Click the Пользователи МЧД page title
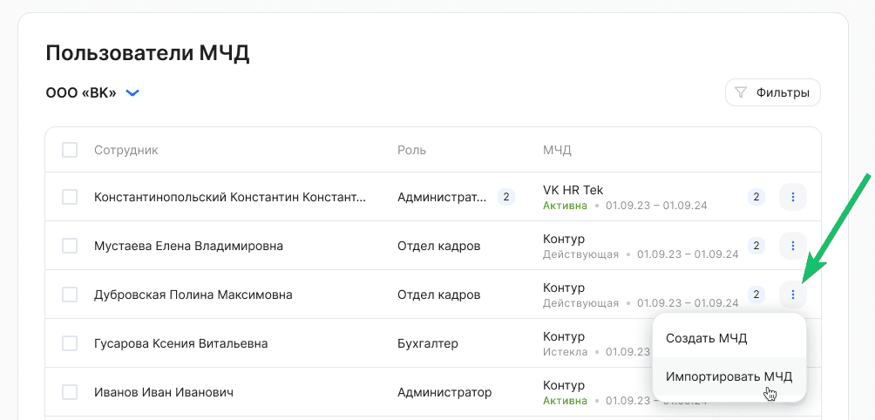Image resolution: width=875 pixels, height=420 pixels. (147, 53)
